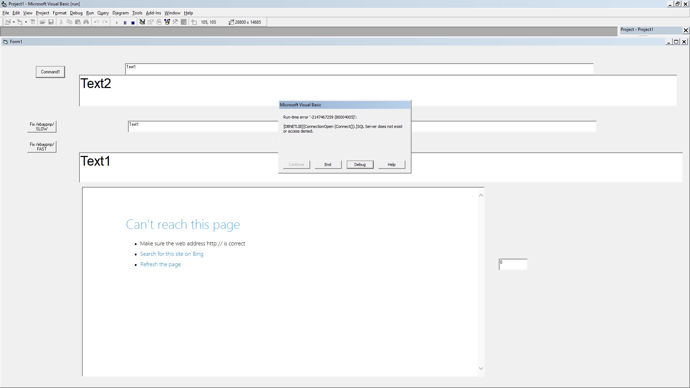Click the Break (pause) toolbar icon

click(x=125, y=22)
